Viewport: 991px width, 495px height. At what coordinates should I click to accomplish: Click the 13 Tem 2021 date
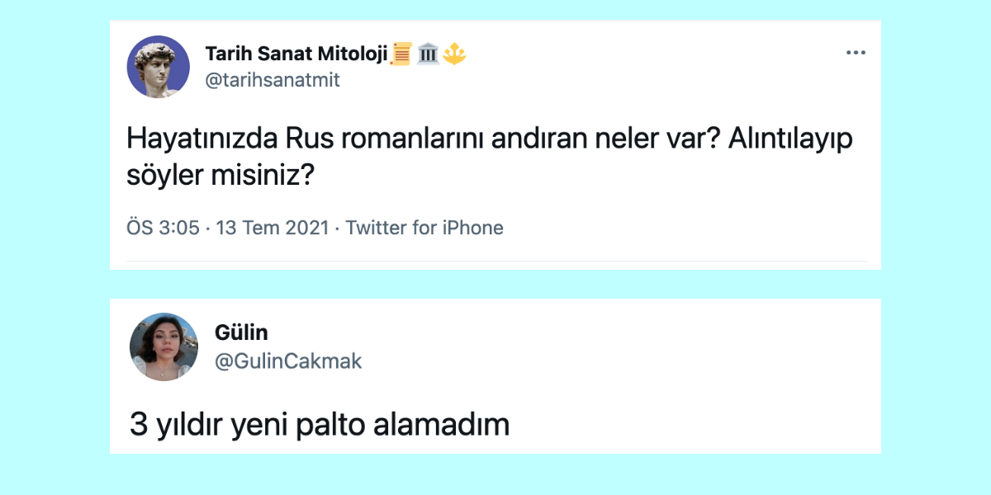pos(272,228)
